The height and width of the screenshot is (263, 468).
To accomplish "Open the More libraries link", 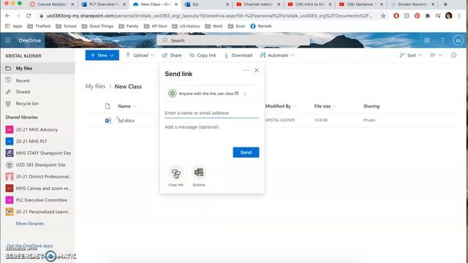I will pos(30,224).
